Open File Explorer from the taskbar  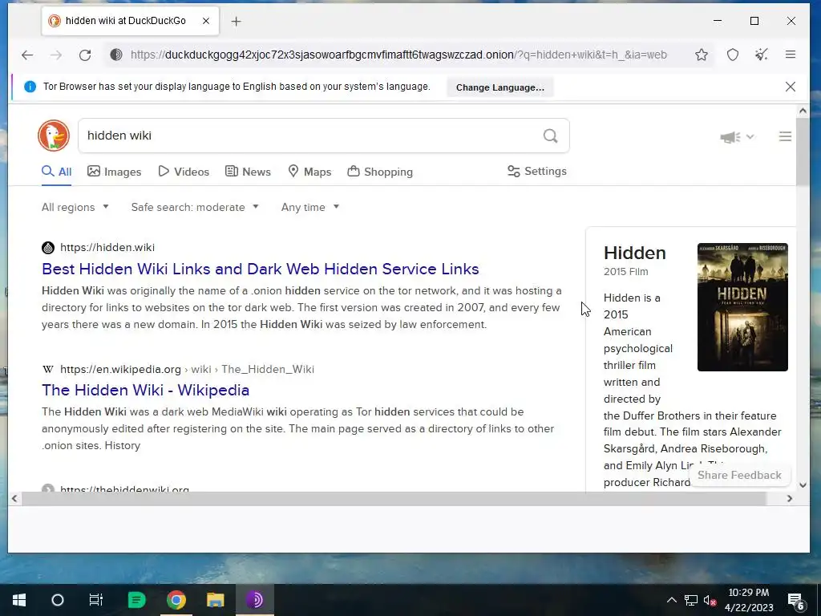pyautogui.click(x=215, y=600)
